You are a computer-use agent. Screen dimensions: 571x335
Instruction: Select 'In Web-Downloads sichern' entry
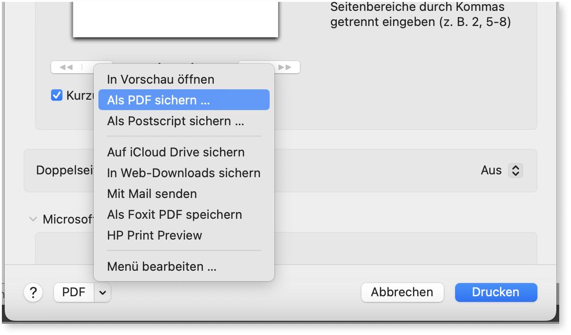(184, 173)
